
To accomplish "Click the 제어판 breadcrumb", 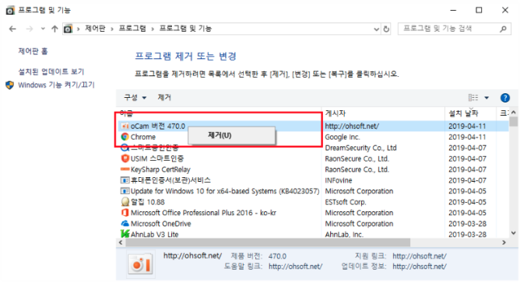I will [x=95, y=29].
